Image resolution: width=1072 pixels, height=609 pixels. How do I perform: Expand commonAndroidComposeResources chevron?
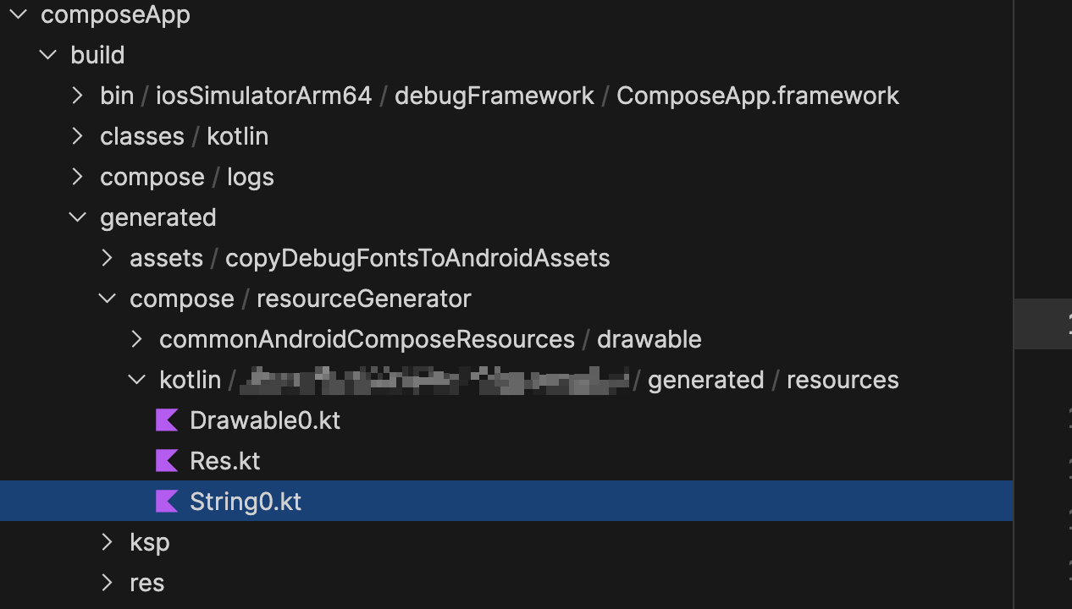[136, 339]
